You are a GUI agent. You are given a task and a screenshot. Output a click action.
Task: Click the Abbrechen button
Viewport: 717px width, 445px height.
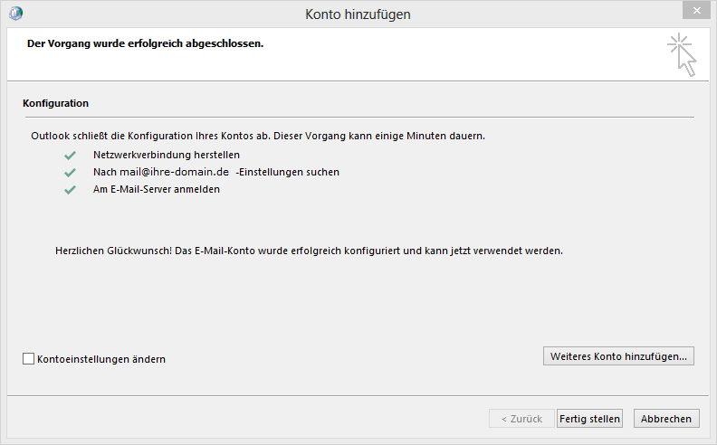click(666, 419)
